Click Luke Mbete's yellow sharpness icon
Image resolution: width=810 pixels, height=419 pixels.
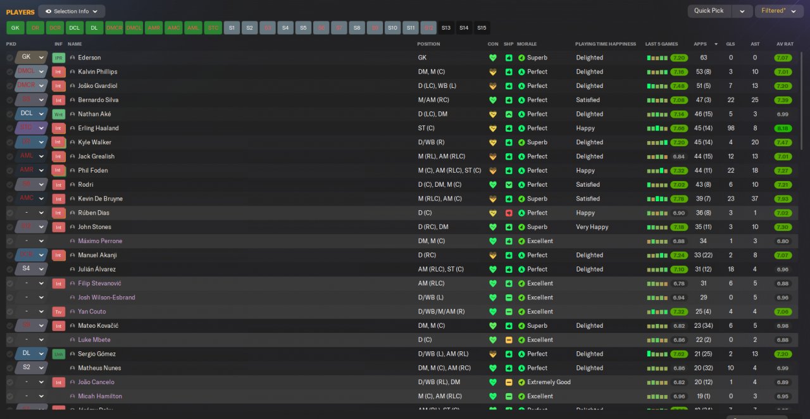click(x=509, y=340)
